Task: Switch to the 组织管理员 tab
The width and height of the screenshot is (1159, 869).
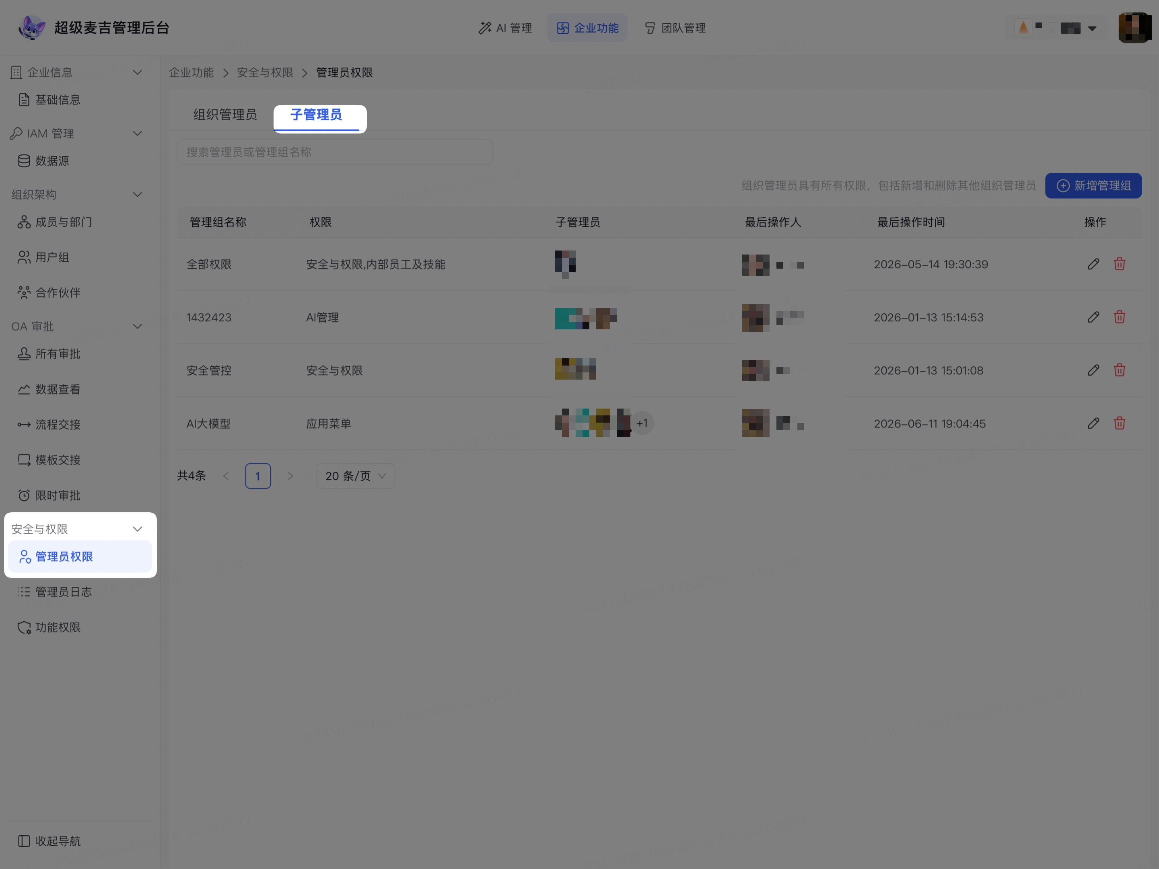Action: coord(225,115)
